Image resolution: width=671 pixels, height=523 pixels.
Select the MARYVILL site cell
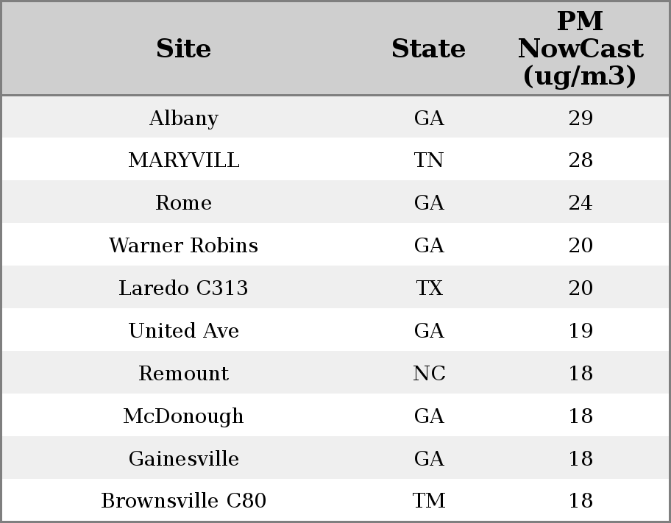(184, 160)
